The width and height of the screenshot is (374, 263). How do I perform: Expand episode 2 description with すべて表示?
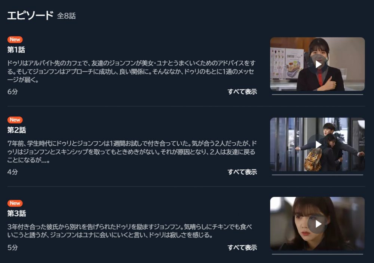click(x=242, y=172)
